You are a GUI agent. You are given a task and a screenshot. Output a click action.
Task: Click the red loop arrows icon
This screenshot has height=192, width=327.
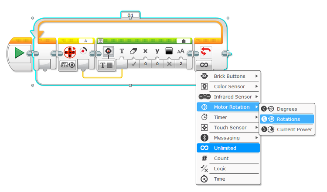click(x=205, y=51)
